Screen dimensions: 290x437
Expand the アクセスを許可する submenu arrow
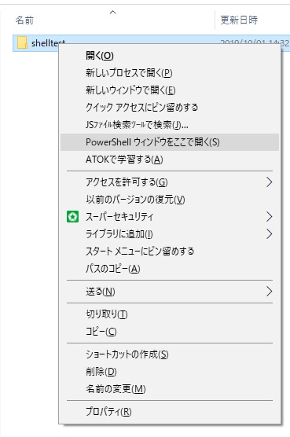[x=269, y=182]
